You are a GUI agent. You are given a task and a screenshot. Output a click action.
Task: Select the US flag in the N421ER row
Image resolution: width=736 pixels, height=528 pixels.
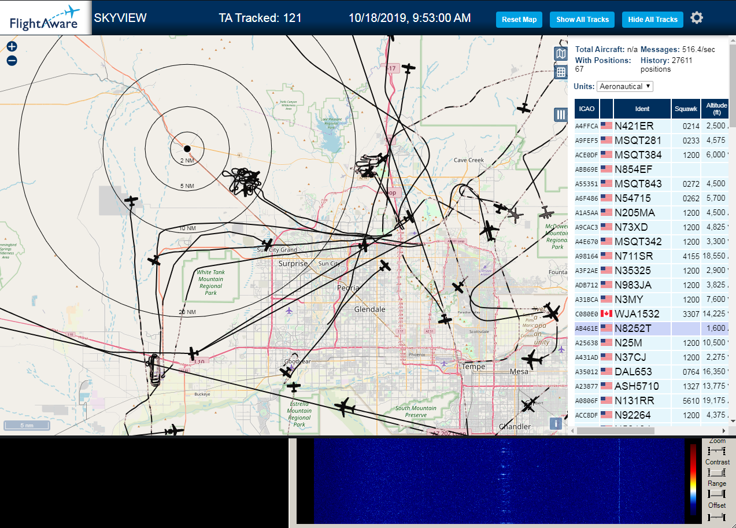point(606,125)
